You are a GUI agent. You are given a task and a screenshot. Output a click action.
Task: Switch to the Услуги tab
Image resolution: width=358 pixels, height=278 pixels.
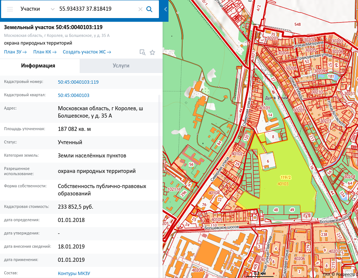click(121, 66)
